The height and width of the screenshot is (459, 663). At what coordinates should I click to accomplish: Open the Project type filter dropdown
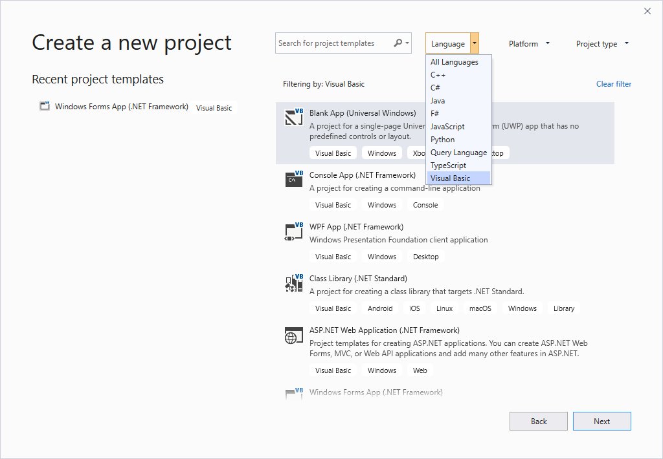click(x=602, y=43)
